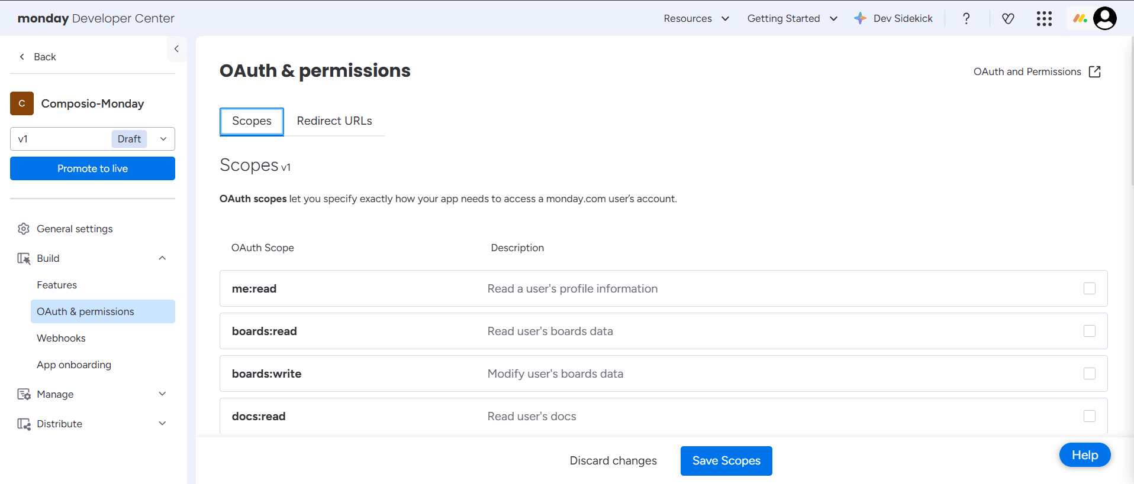Expand the Getting Started dropdown menu
Screen dimensions: 1134x484
click(792, 18)
